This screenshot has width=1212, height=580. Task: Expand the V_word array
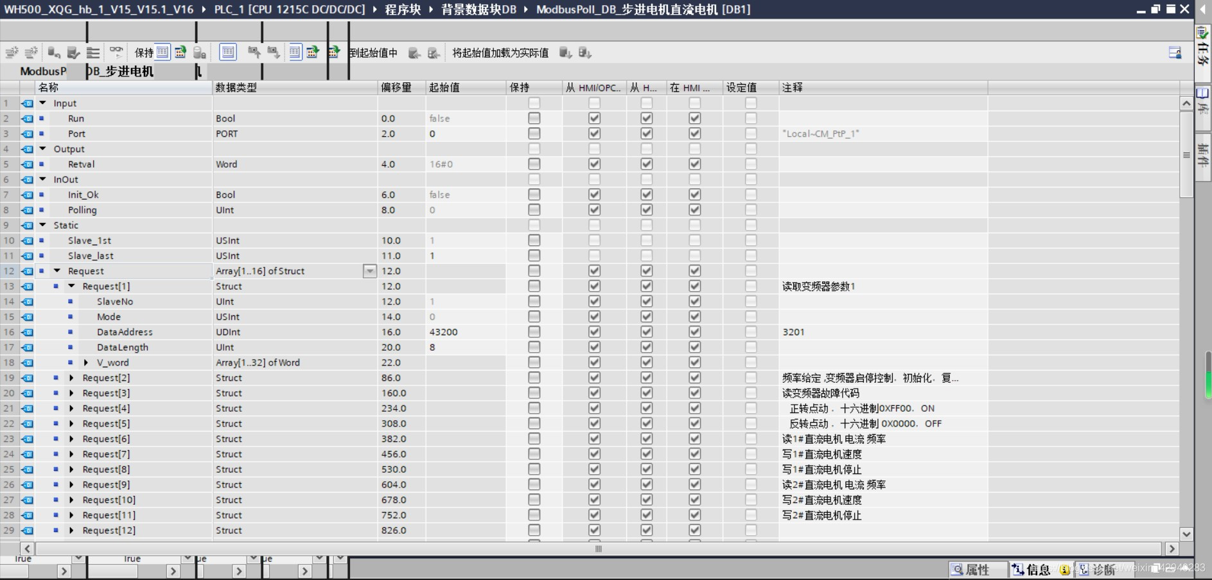(x=86, y=363)
